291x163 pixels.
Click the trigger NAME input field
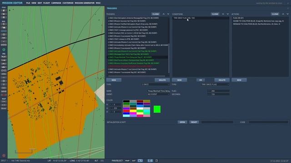coord(159,91)
